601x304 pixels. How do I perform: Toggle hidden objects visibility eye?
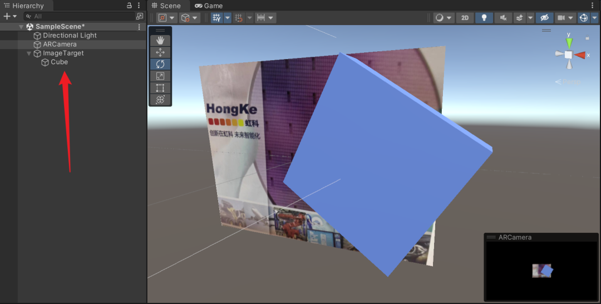pyautogui.click(x=544, y=18)
